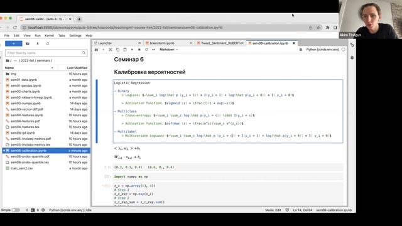Open the img folder

point(46,74)
